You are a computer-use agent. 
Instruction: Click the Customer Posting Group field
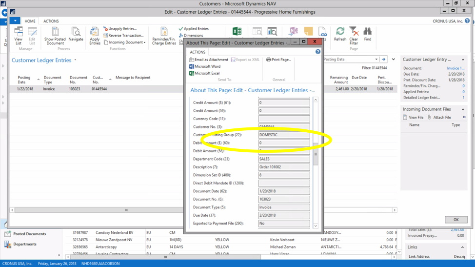[x=284, y=135]
